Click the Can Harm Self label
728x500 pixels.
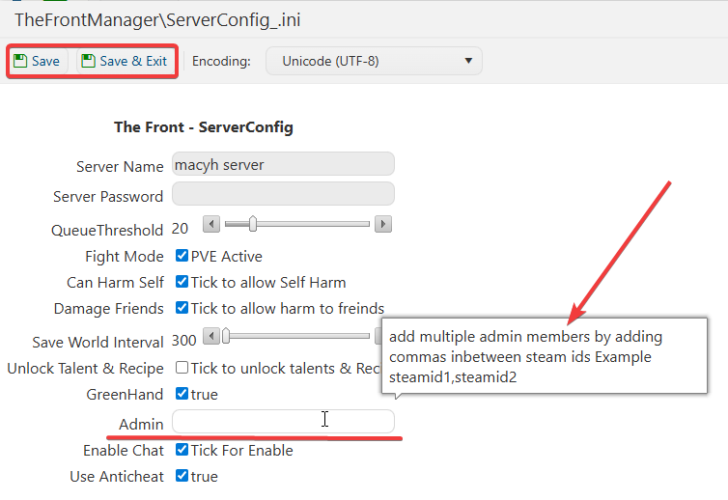[115, 282]
